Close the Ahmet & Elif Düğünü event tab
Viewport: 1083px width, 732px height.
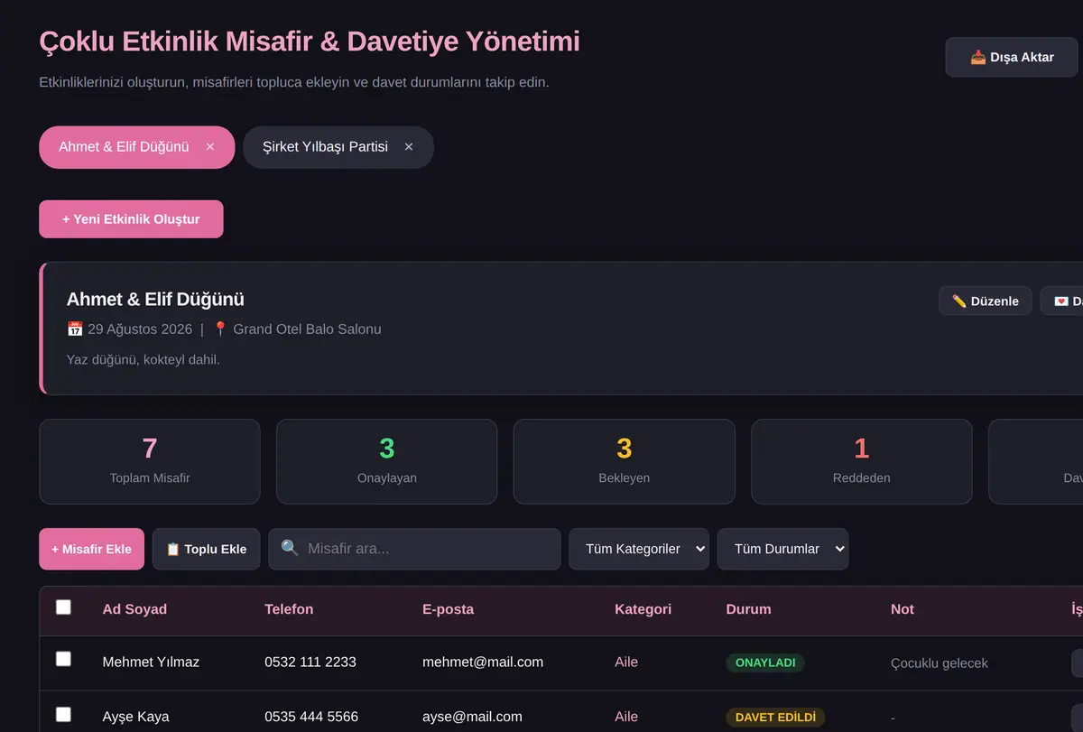click(210, 147)
